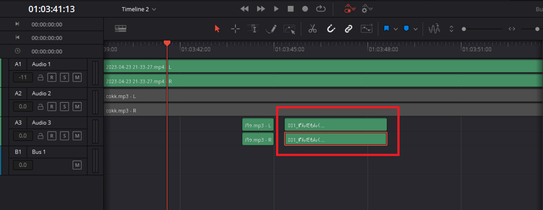Select the cokk.mp3 - L clip
Image resolution: width=543 pixels, height=210 pixels.
pyautogui.click(x=323, y=96)
